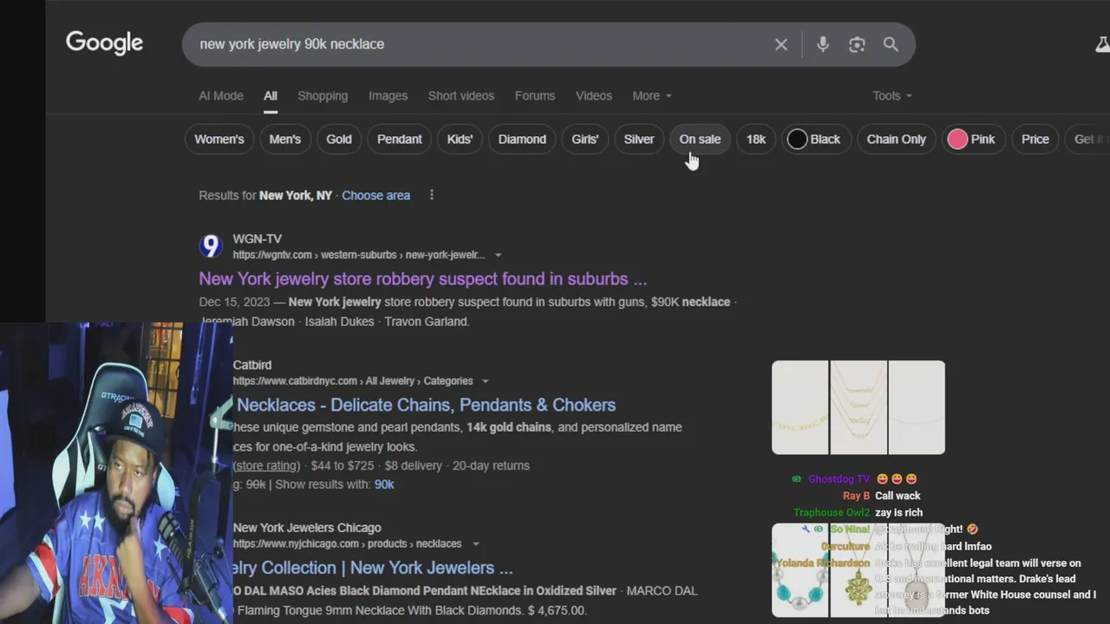
Task: Open Google Lens image search
Action: tap(857, 44)
